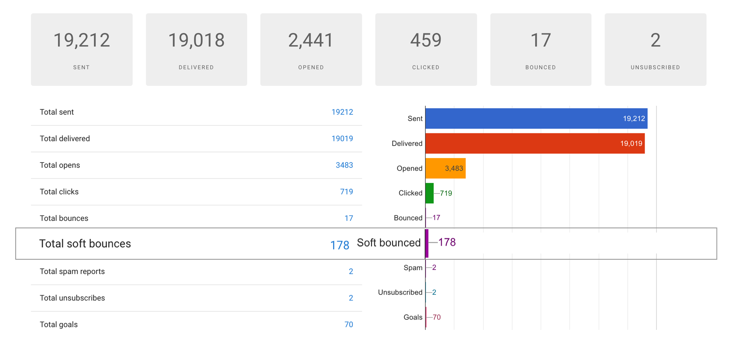Select the Delivered summary card showing 19,018
Screen dimensions: 733x346
click(x=196, y=50)
